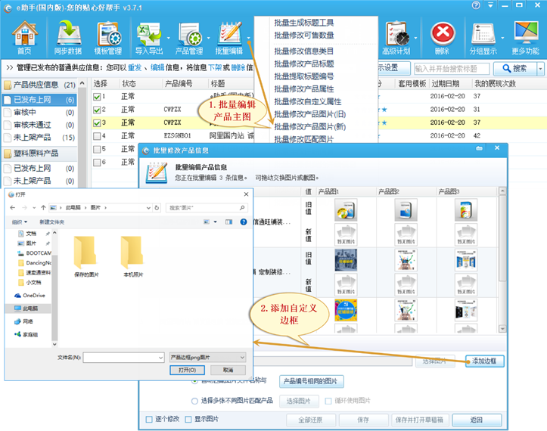Image resolution: width=547 pixels, height=431 pixels.
Task: Click the 同步数据 sync data icon
Action: (x=68, y=38)
